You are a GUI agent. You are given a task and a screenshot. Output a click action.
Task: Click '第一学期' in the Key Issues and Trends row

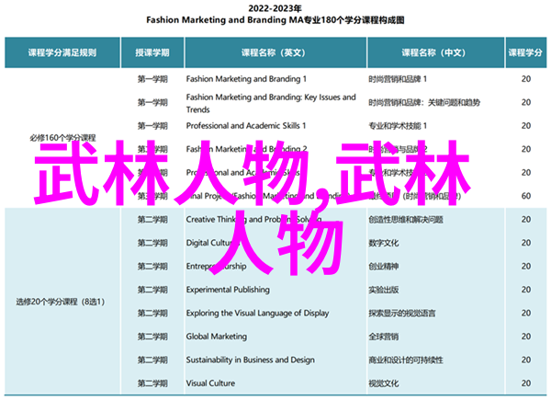152,102
